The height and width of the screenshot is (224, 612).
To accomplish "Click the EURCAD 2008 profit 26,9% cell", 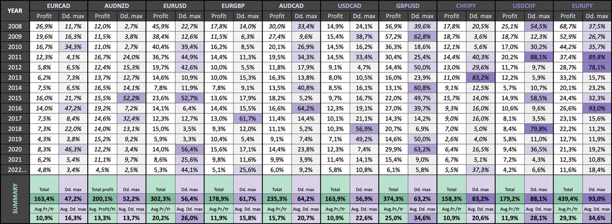I will [44, 26].
